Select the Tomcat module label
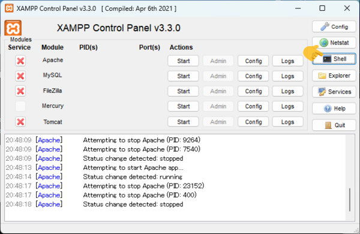 (x=53, y=122)
